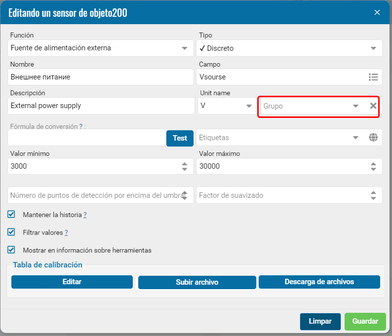This screenshot has height=336, width=392.
Task: Click the Fórmula de conversión help question mark
Action: (x=81, y=126)
